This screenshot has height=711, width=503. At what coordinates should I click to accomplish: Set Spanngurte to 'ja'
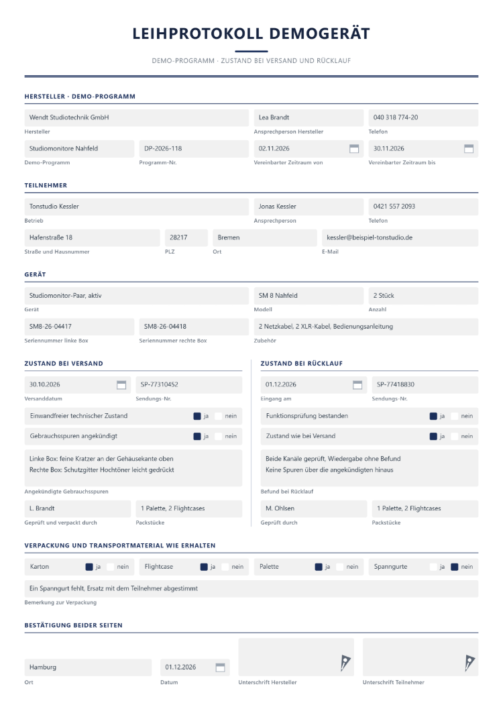(433, 567)
